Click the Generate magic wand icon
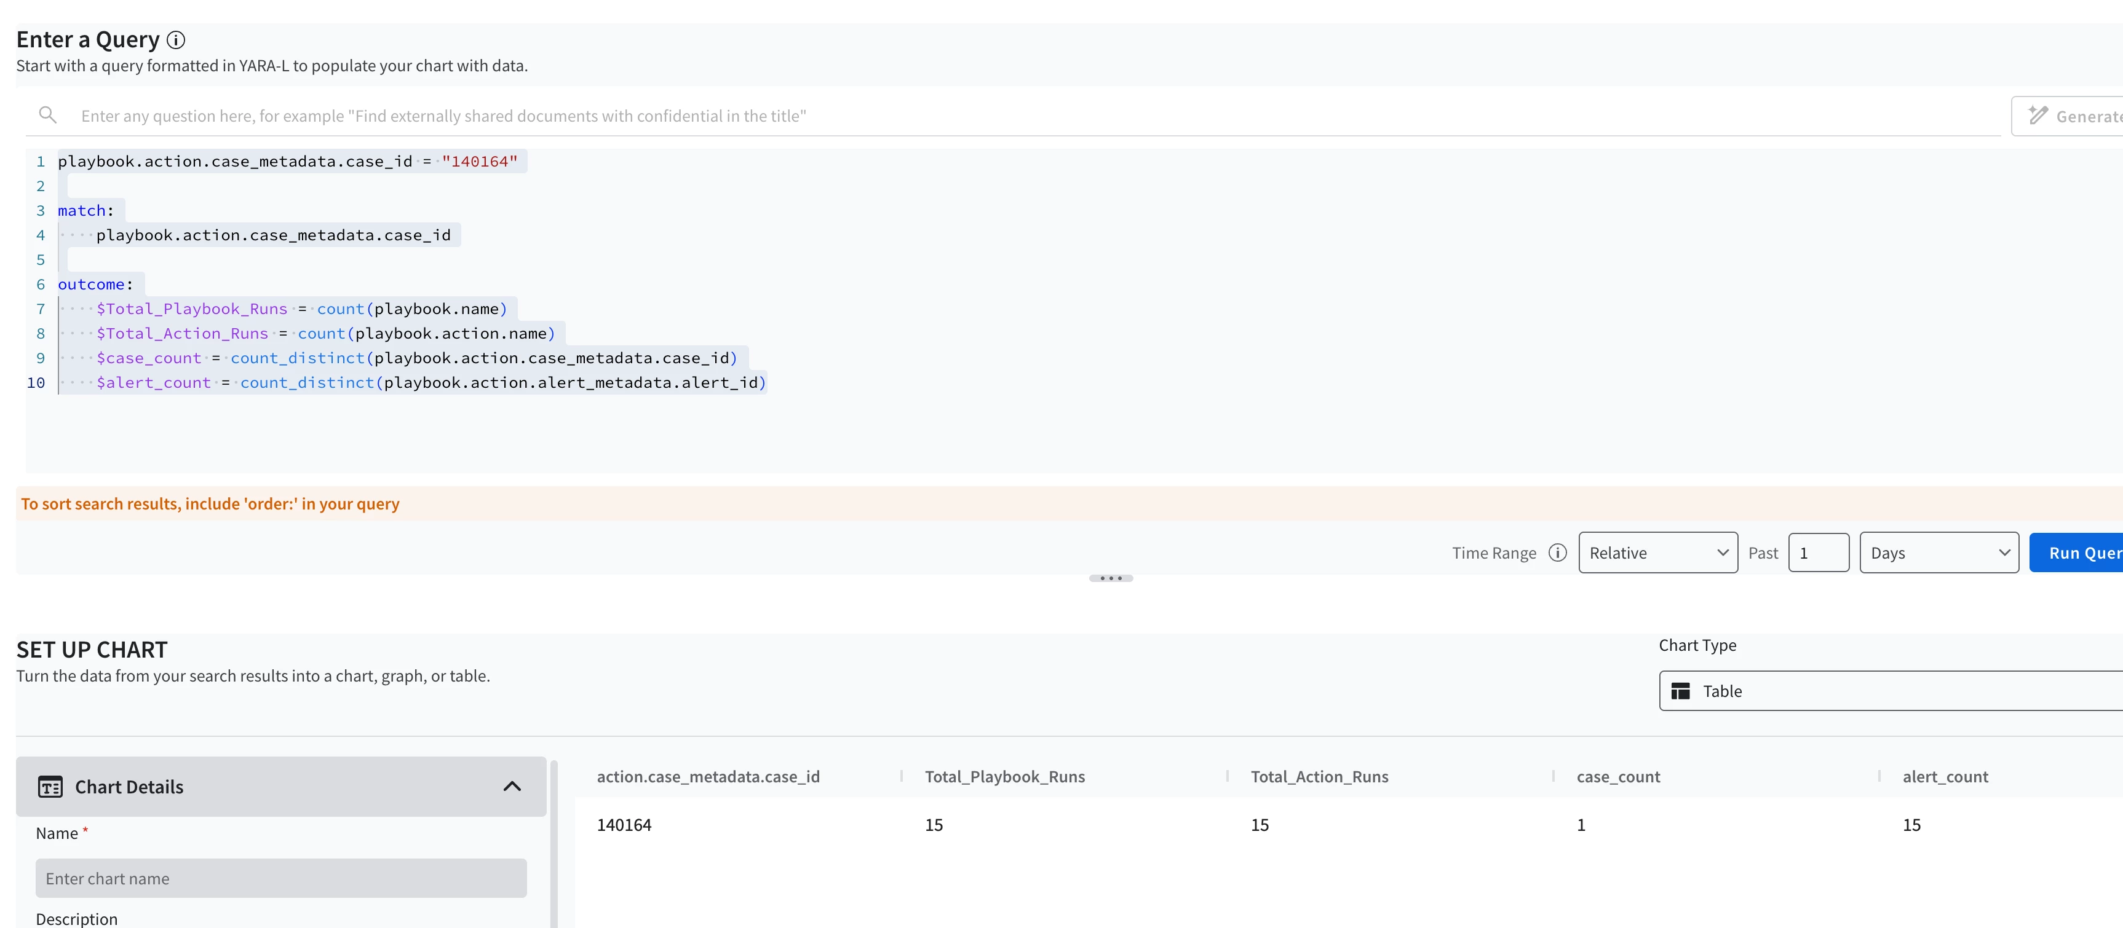Screen dimensions: 2123x928 pos(2038,116)
